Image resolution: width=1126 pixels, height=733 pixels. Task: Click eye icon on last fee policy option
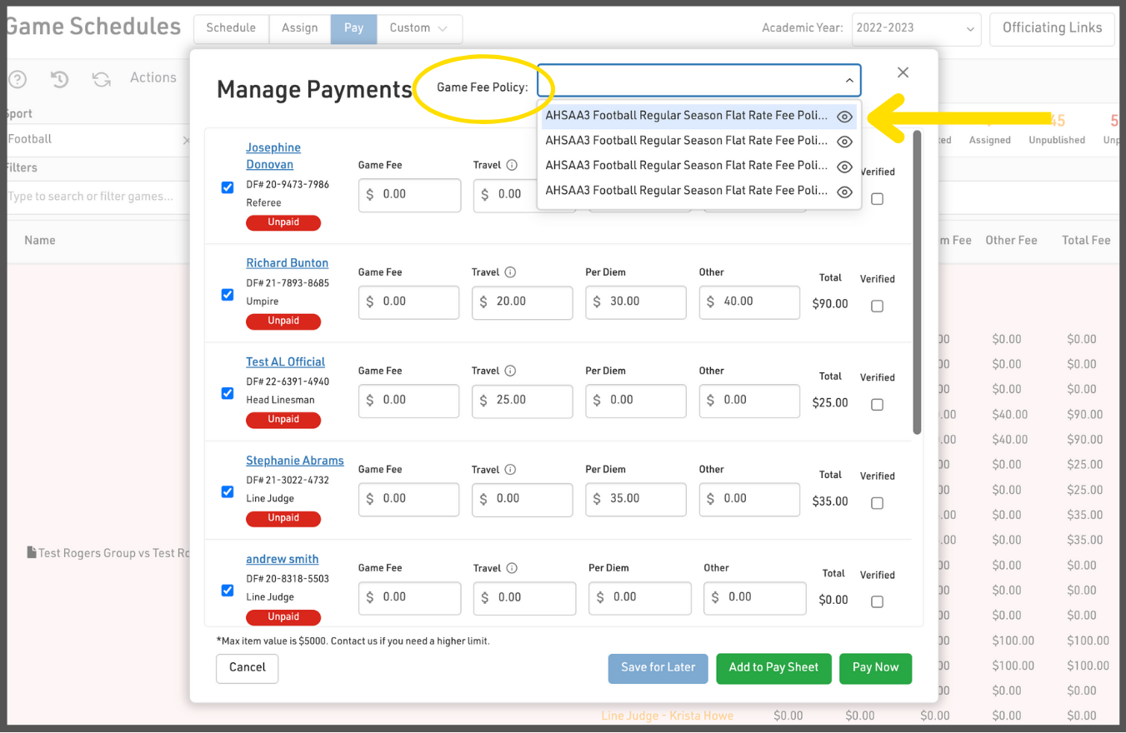(x=844, y=192)
